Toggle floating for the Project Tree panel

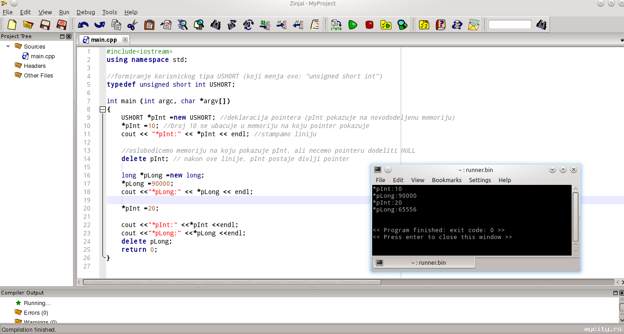[62, 37]
